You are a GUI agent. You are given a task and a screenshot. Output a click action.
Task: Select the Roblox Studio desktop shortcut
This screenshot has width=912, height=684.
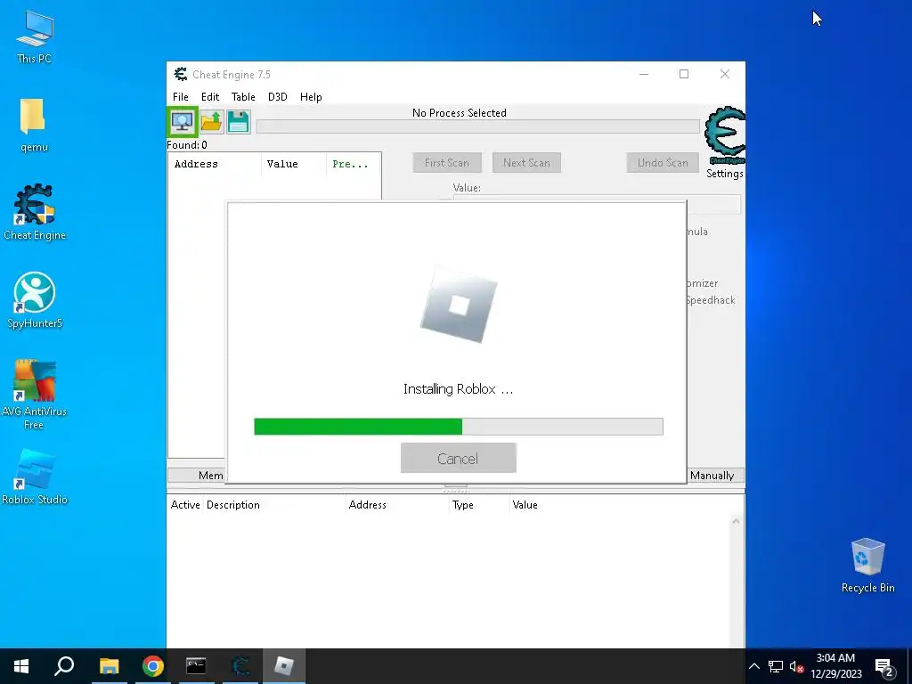tap(35, 477)
